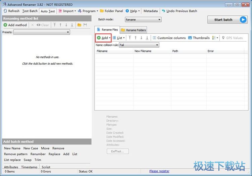Image resolution: width=252 pixels, height=176 pixels.
Task: Move method up arrow in method list
Action: (x=60, y=25)
